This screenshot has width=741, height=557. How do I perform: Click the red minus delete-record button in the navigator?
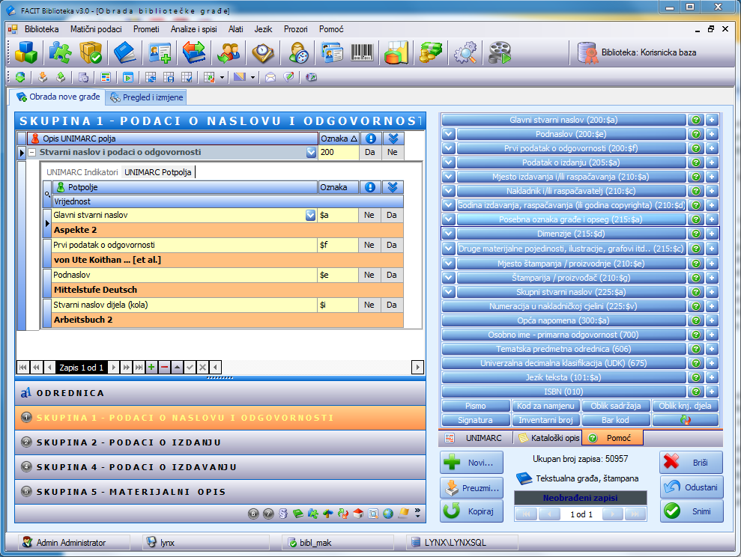[x=164, y=368]
